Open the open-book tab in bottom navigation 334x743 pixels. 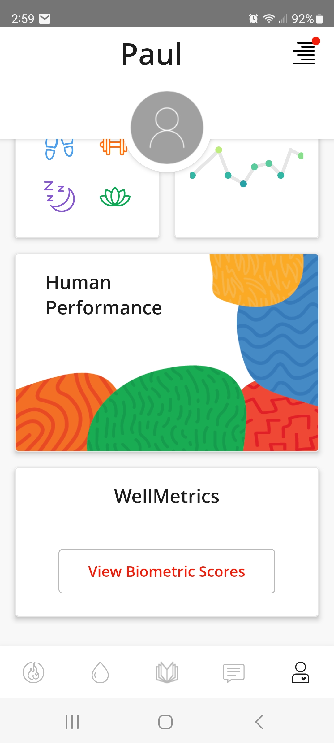pos(167,672)
